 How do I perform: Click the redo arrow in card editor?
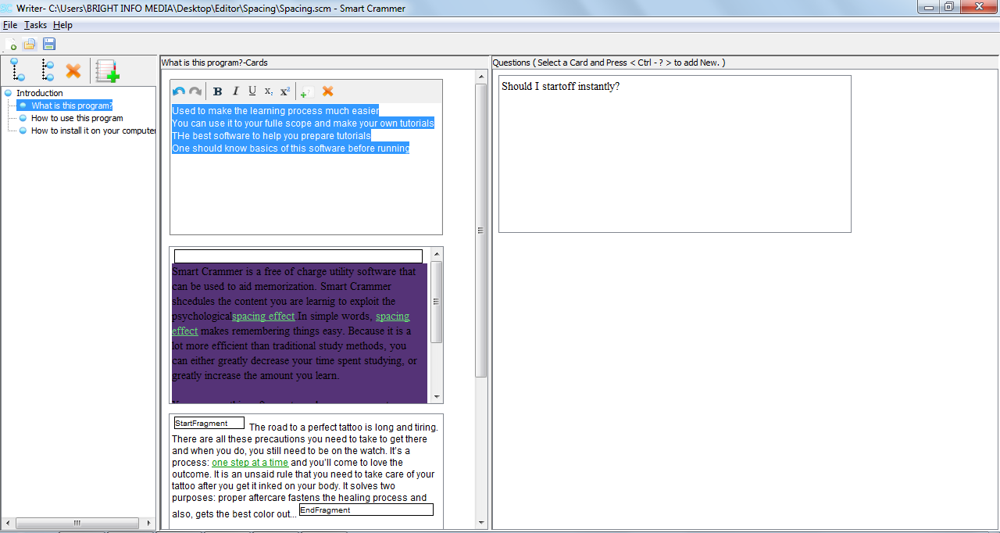click(195, 91)
